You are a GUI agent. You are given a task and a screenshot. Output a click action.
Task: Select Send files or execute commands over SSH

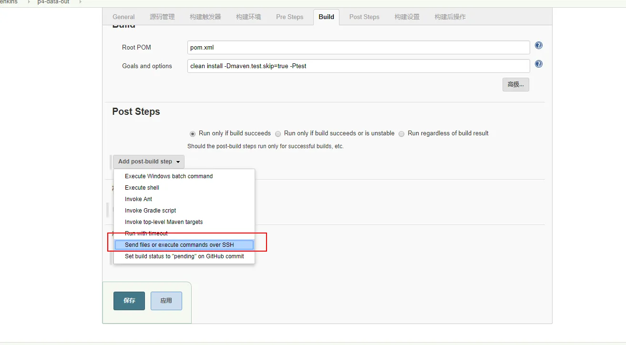[x=184, y=245]
